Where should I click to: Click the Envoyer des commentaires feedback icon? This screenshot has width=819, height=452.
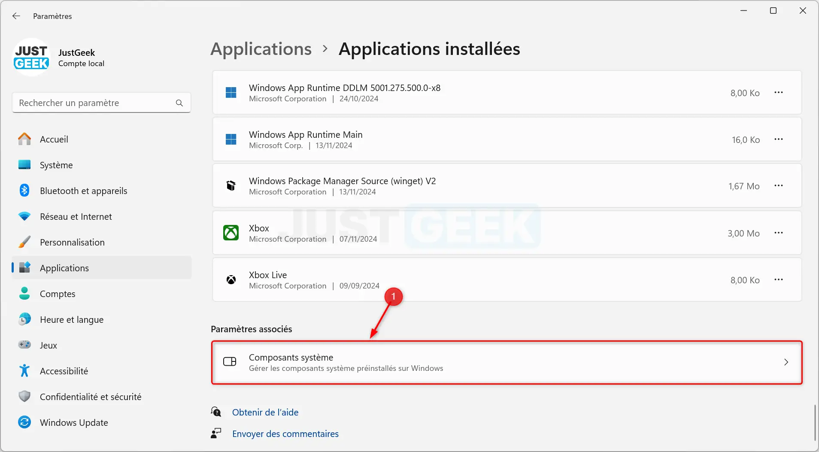[216, 434]
